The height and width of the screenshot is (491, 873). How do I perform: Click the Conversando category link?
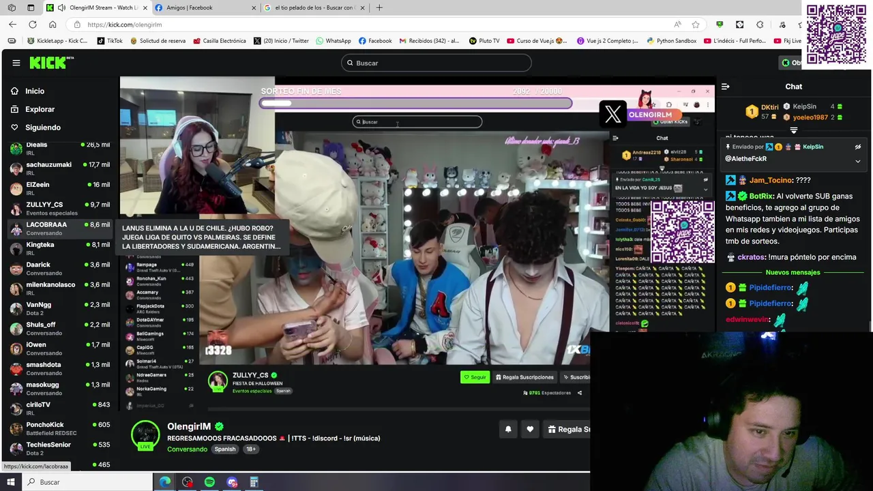coord(187,449)
